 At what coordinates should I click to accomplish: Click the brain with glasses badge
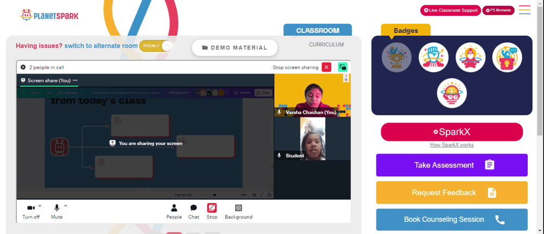click(452, 93)
